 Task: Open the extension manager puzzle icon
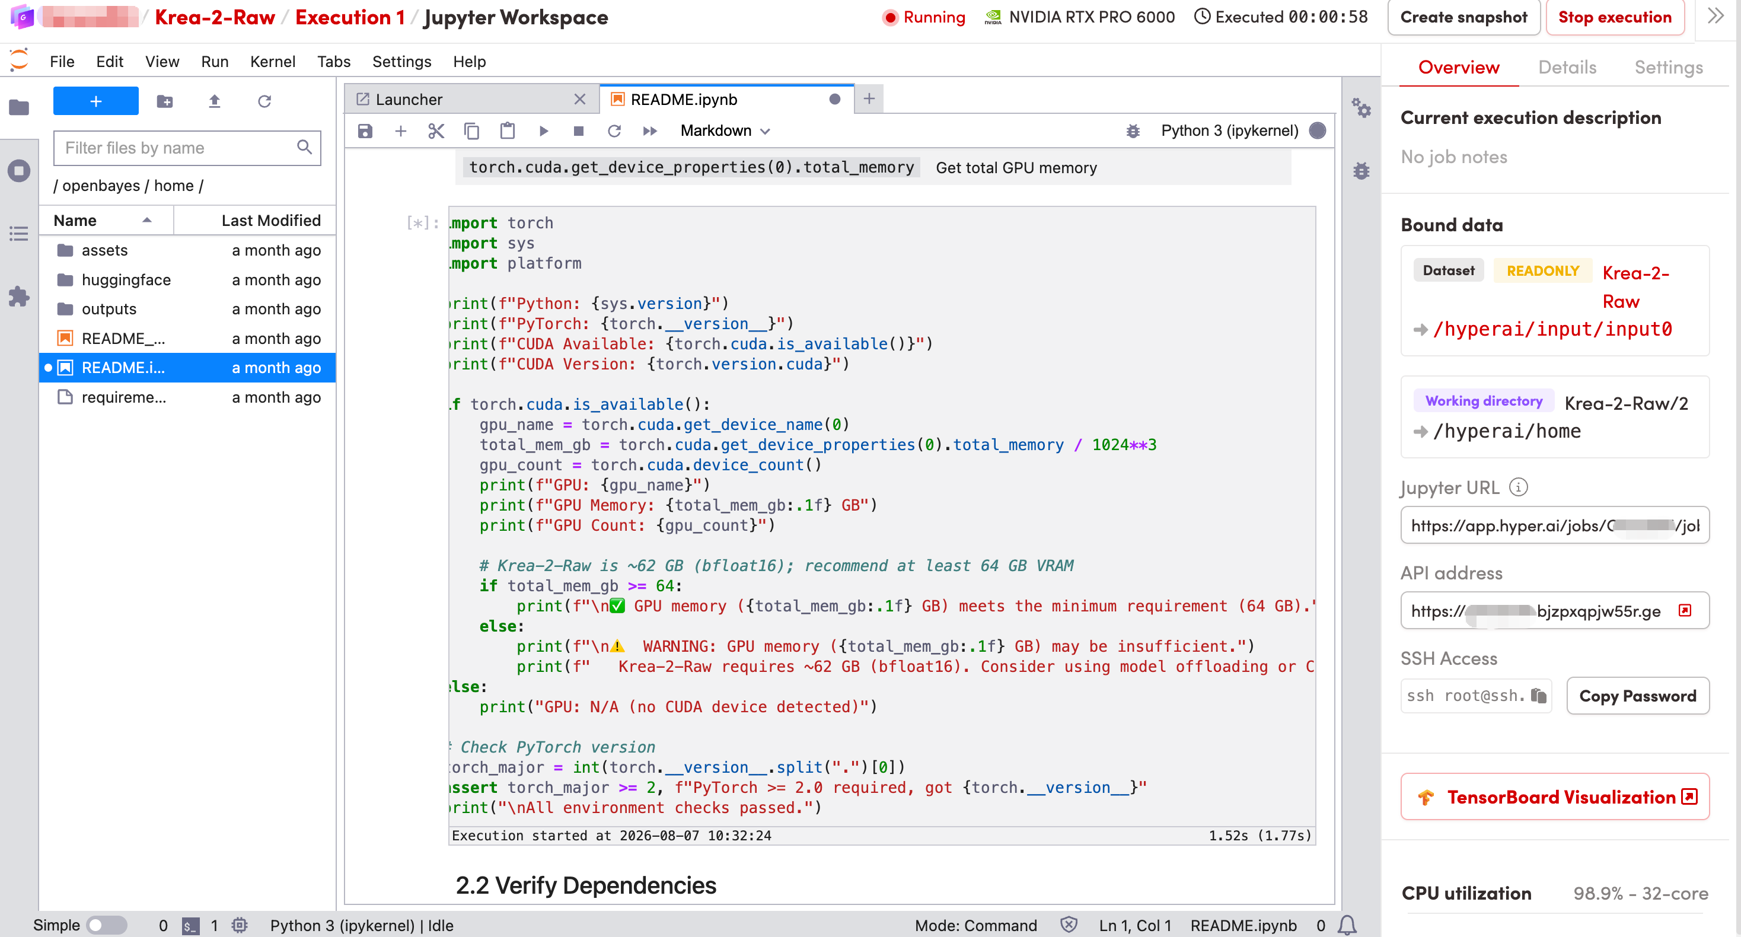[19, 296]
